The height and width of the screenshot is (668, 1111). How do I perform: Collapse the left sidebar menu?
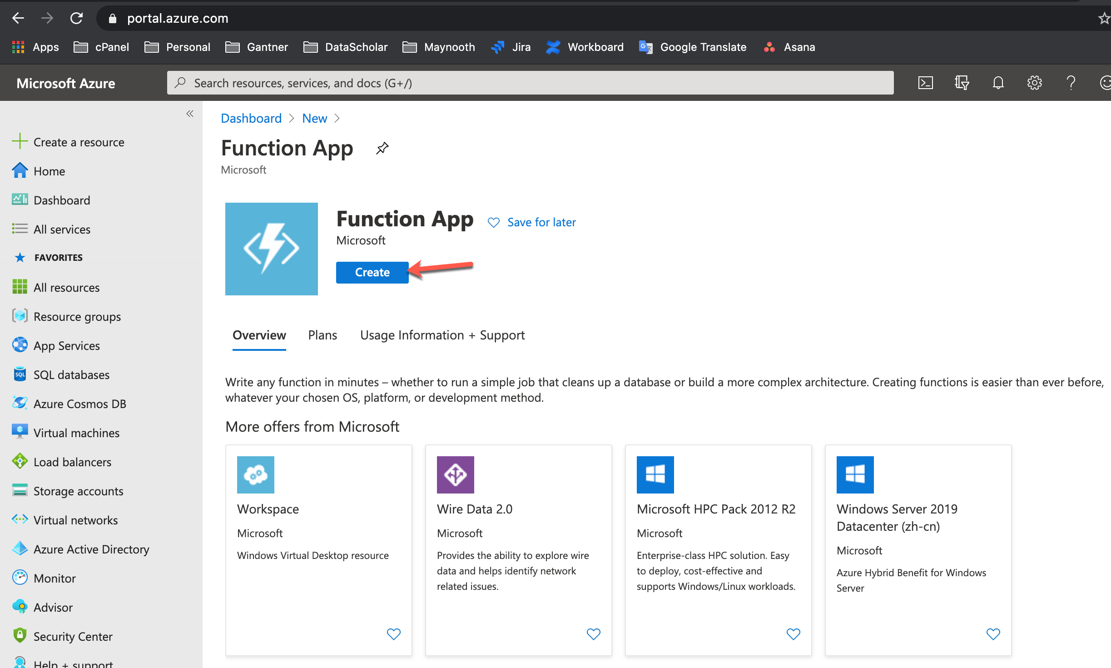(x=190, y=114)
